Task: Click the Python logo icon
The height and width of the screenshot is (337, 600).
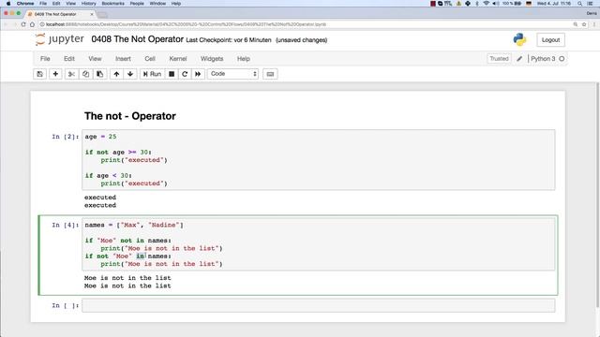Action: point(519,39)
